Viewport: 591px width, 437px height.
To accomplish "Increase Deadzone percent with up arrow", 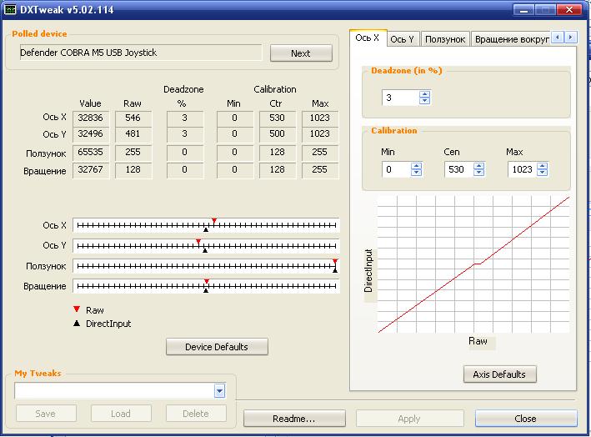I will 424,94.
